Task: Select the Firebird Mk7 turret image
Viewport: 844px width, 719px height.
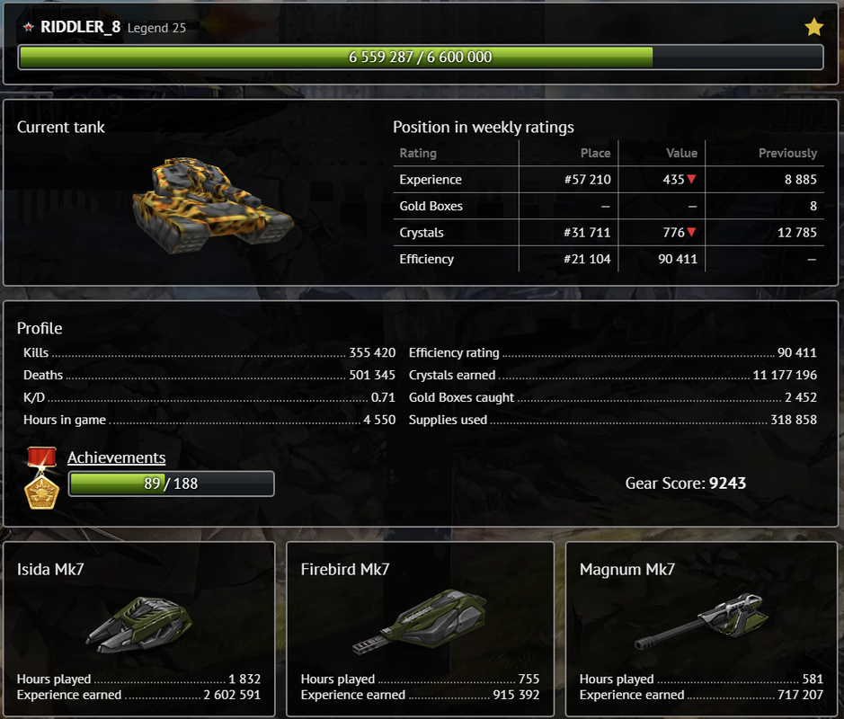Action: [x=419, y=622]
